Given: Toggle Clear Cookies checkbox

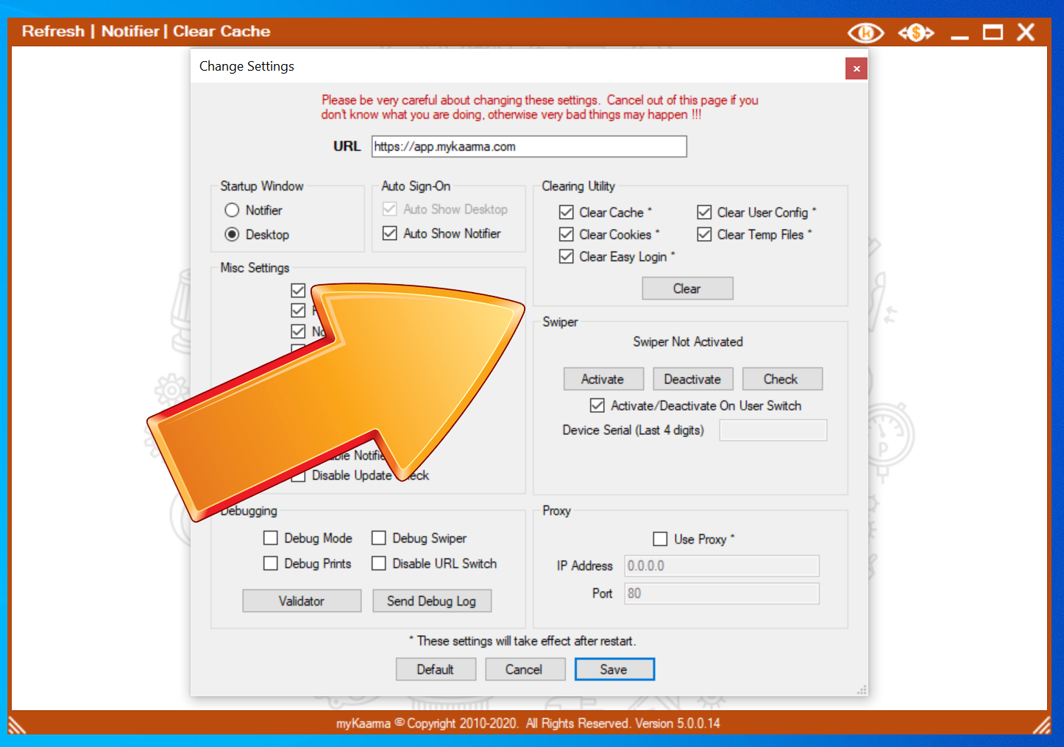Looking at the screenshot, I should [567, 235].
